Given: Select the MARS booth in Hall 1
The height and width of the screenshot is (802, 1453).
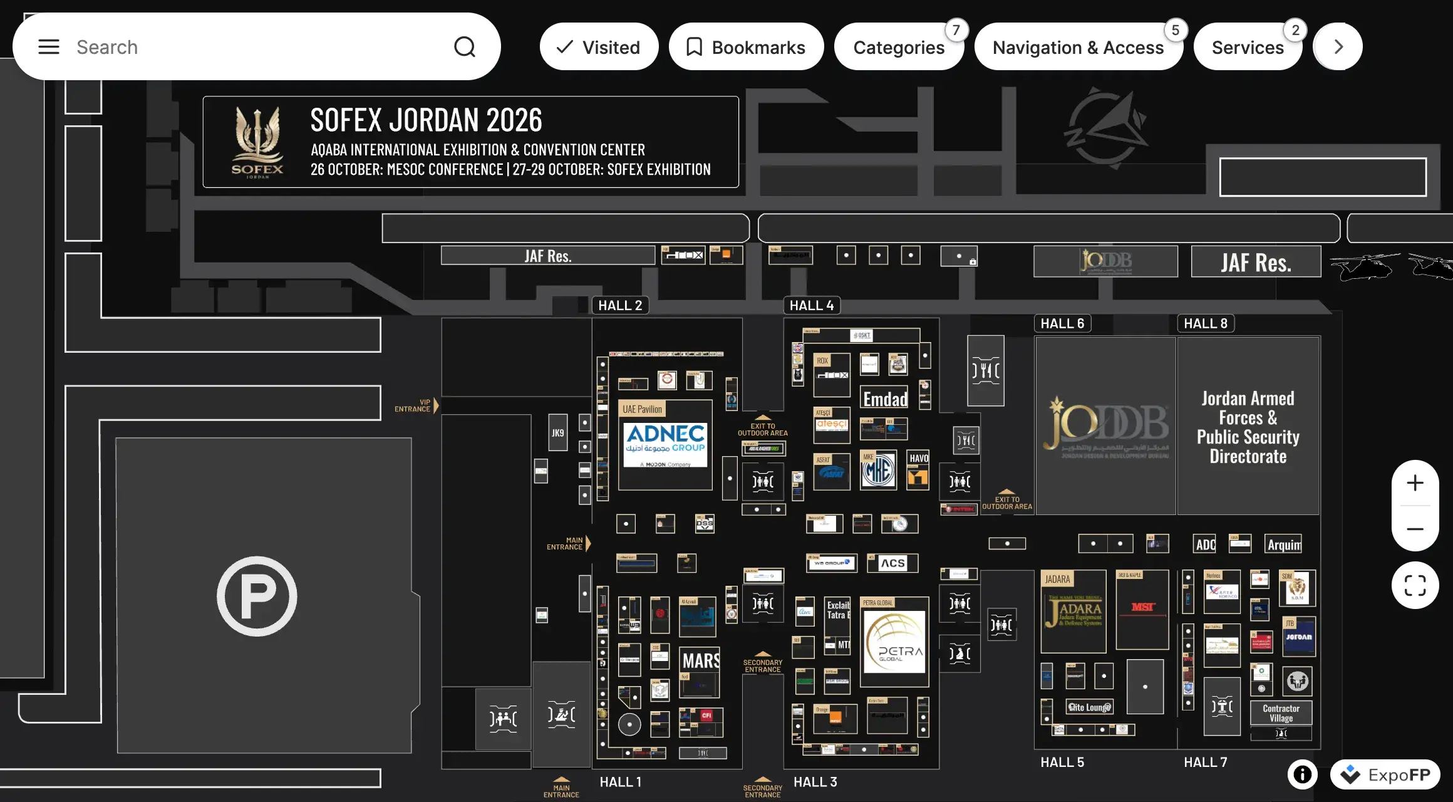Looking at the screenshot, I should coord(700,660).
